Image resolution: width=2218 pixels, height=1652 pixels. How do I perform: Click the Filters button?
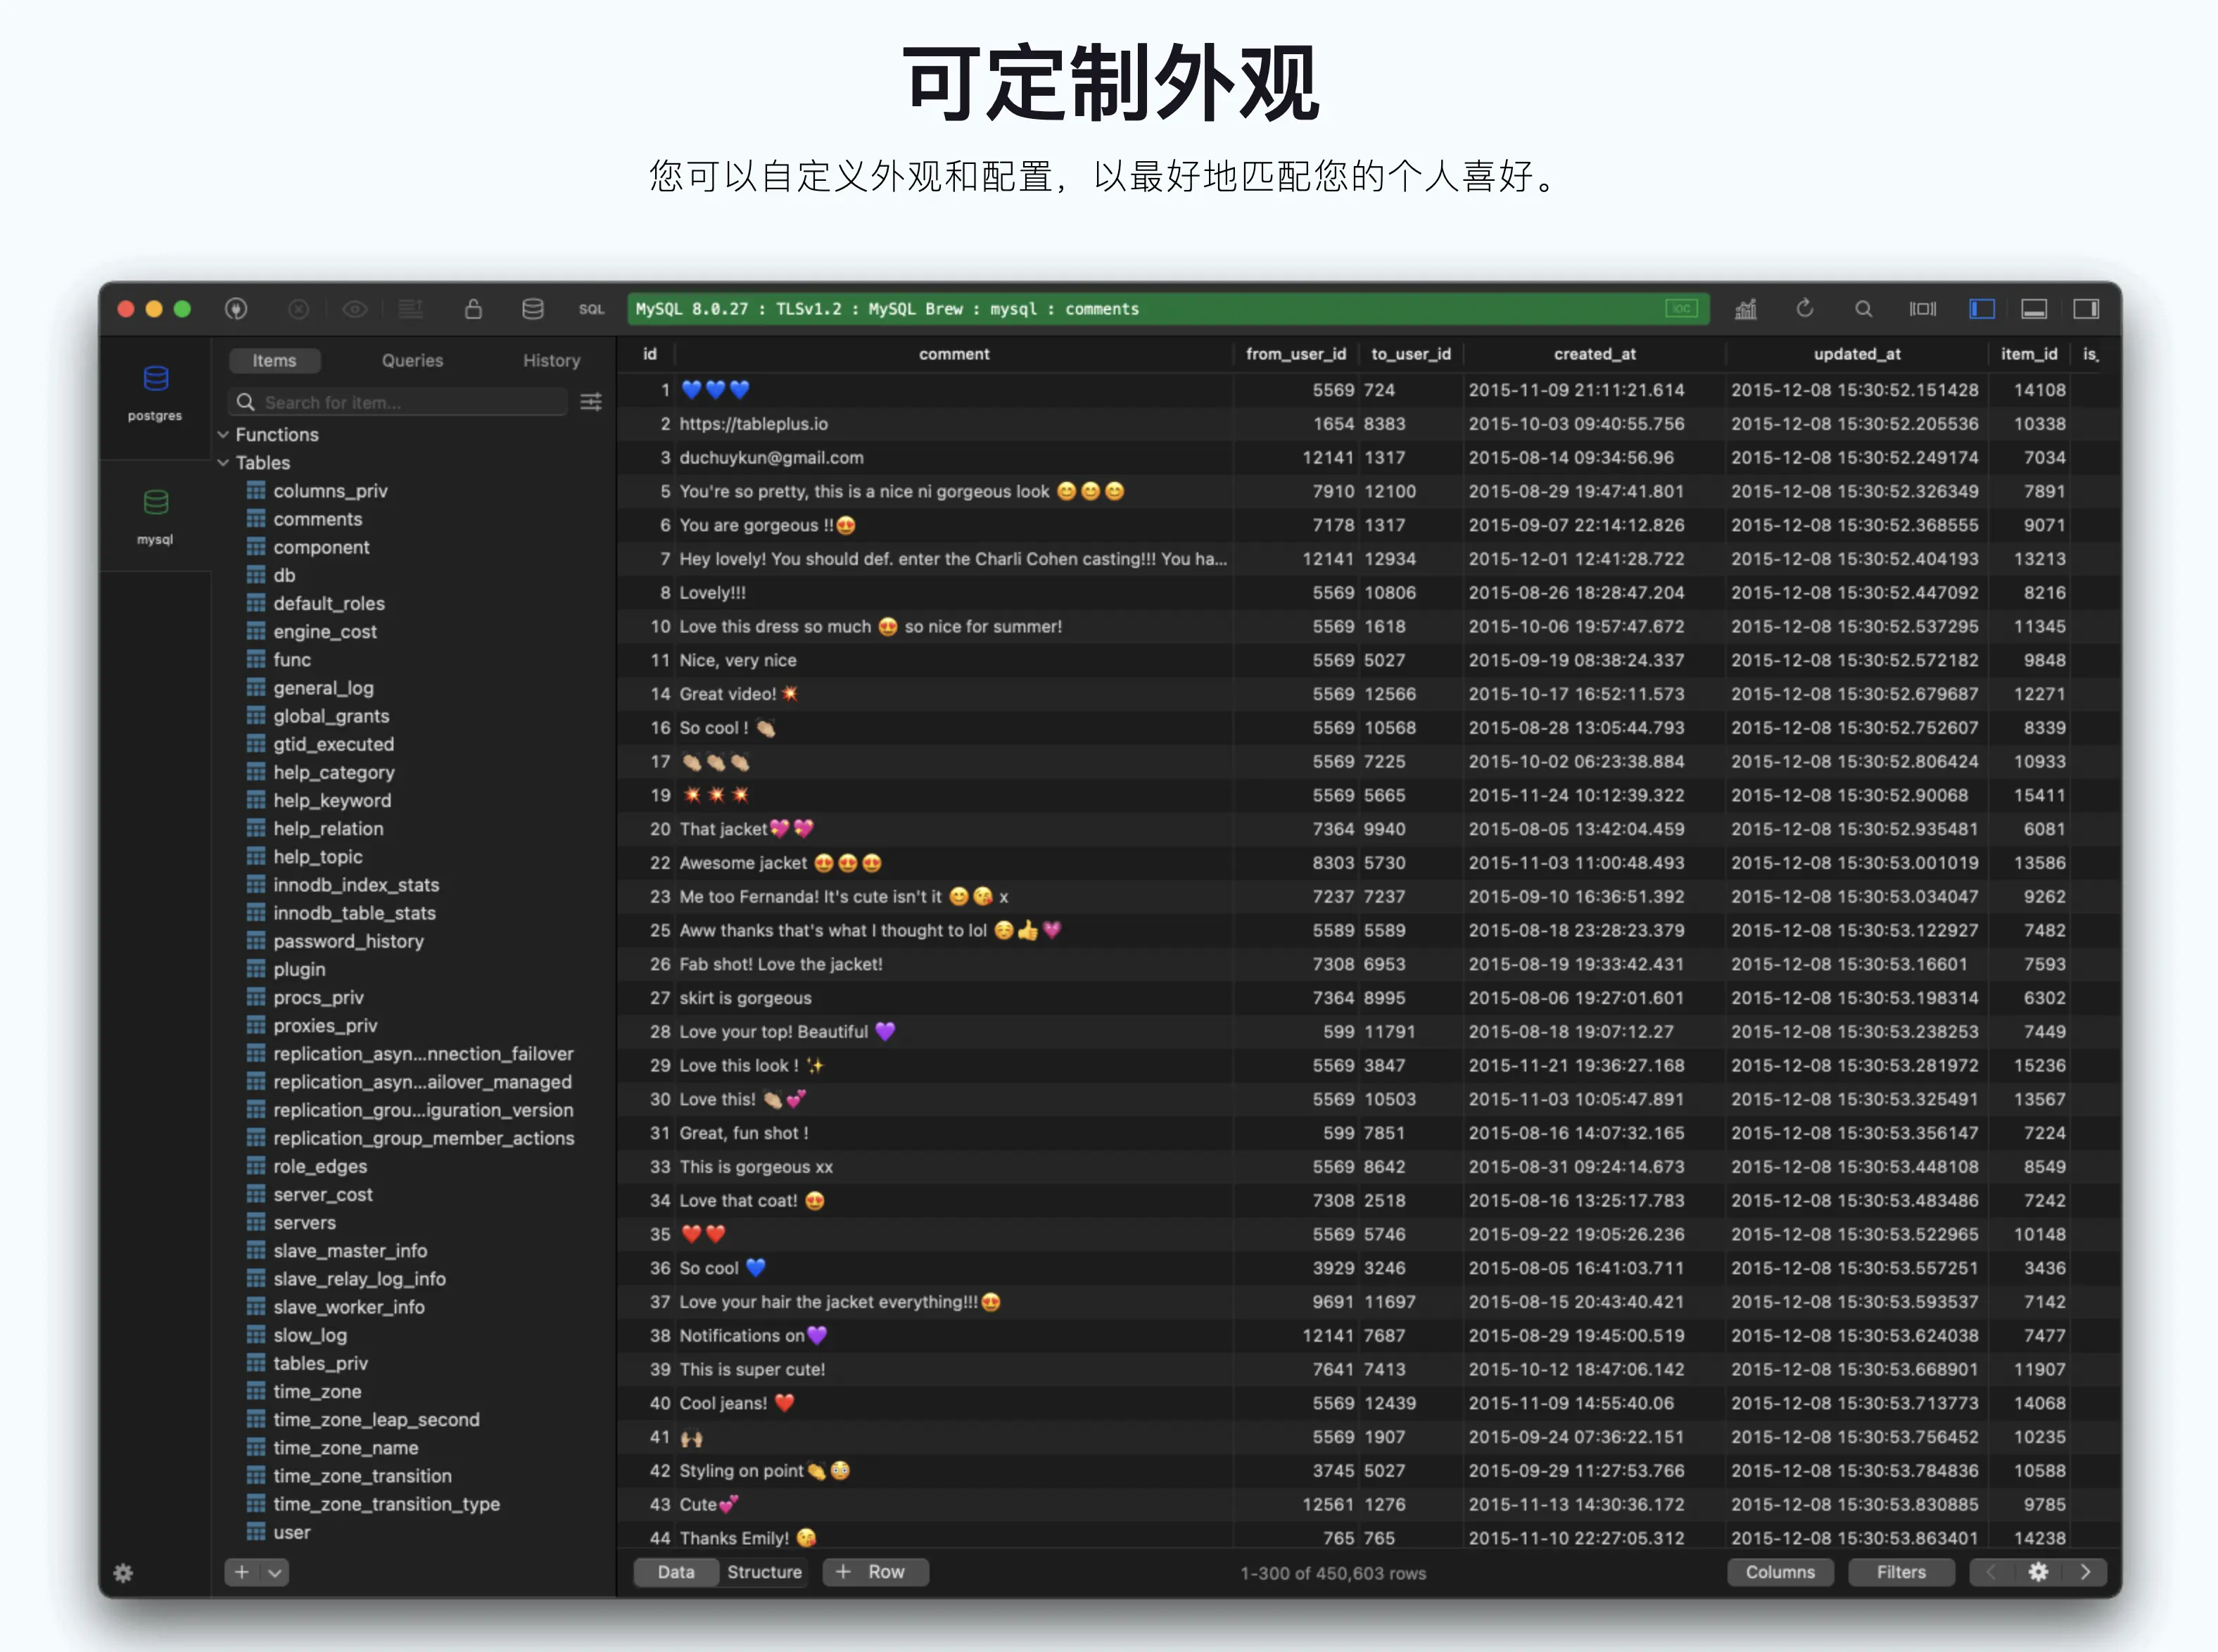point(1900,1572)
